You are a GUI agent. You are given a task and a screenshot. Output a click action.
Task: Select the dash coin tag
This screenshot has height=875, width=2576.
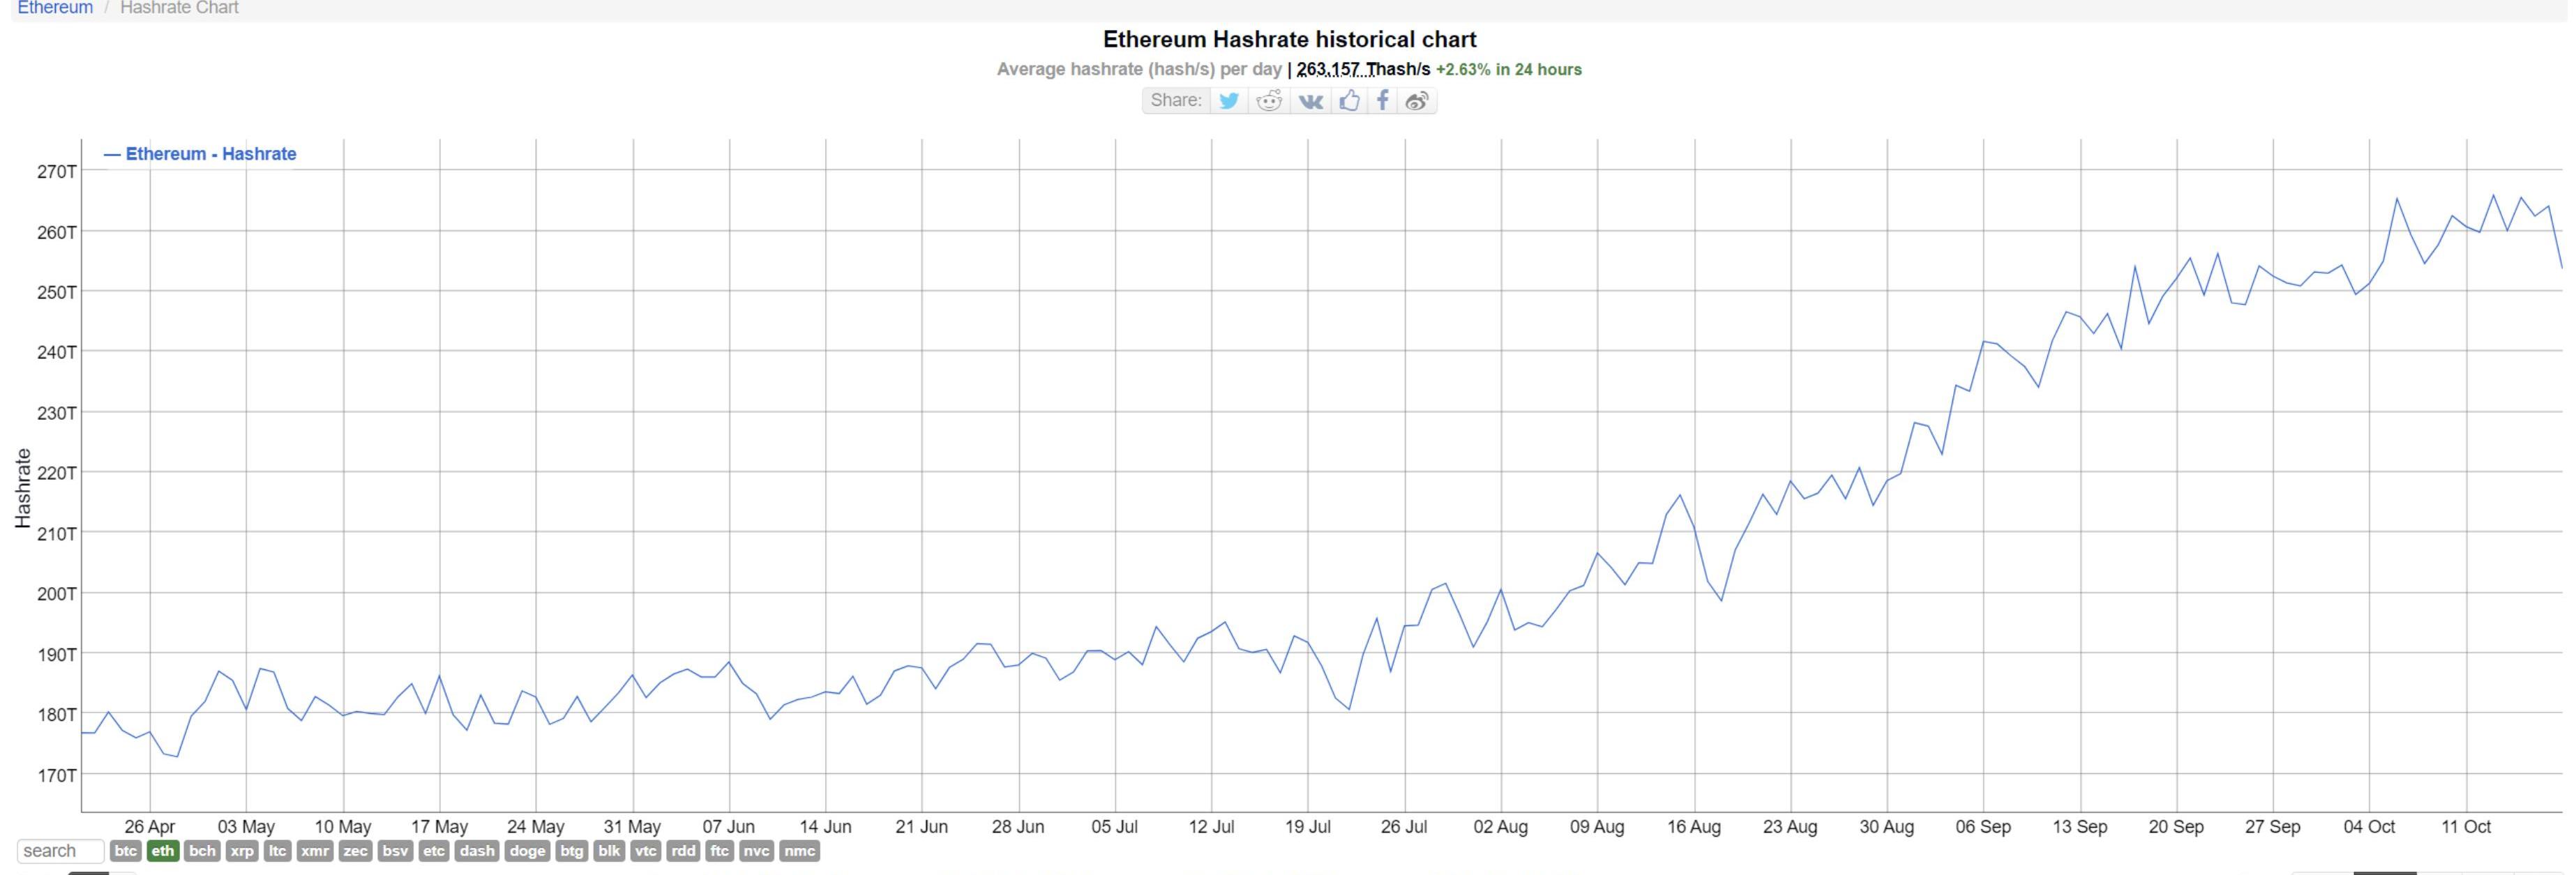[477, 851]
